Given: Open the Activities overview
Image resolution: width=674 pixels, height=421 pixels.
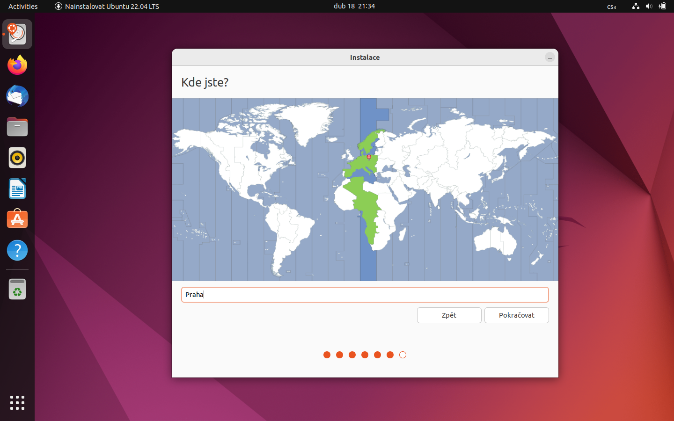Looking at the screenshot, I should [22, 6].
